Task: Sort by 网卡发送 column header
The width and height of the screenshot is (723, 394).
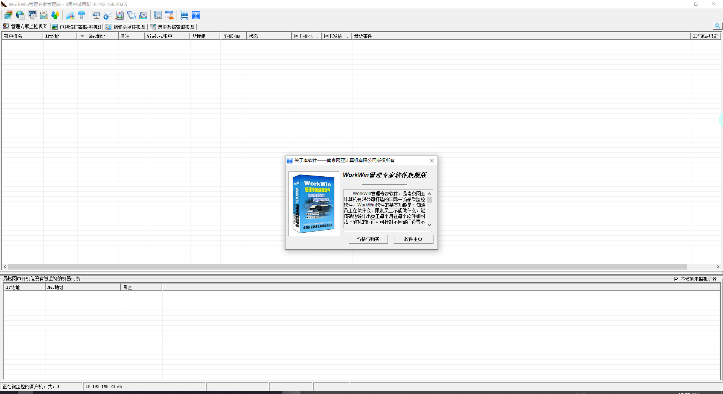Action: tap(337, 36)
